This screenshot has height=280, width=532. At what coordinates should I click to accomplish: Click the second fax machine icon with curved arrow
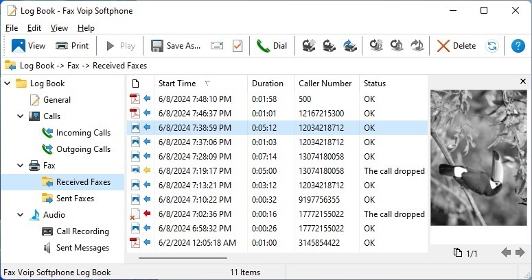point(329,46)
